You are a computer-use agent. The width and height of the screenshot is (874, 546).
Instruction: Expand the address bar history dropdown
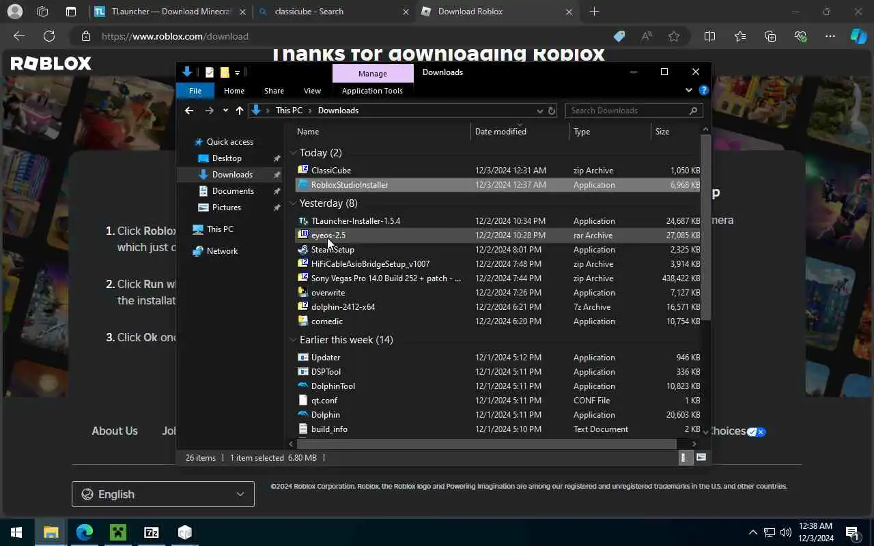click(540, 111)
